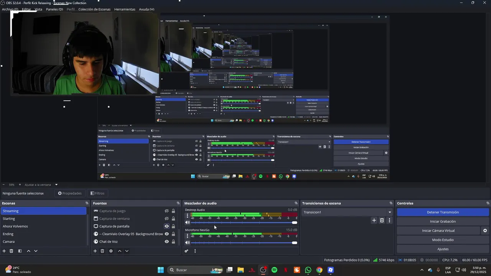Show hidden system tray icons chevron
Viewport: 491px width, 276px height.
[x=422, y=270]
